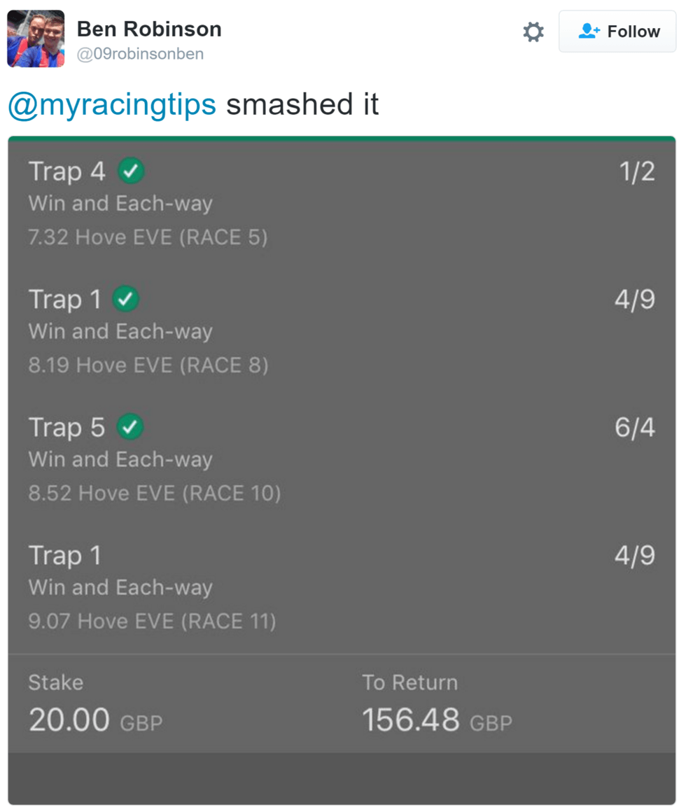The height and width of the screenshot is (812, 700).
Task: Click the green checkmark beside Trap 5
Action: [130, 427]
